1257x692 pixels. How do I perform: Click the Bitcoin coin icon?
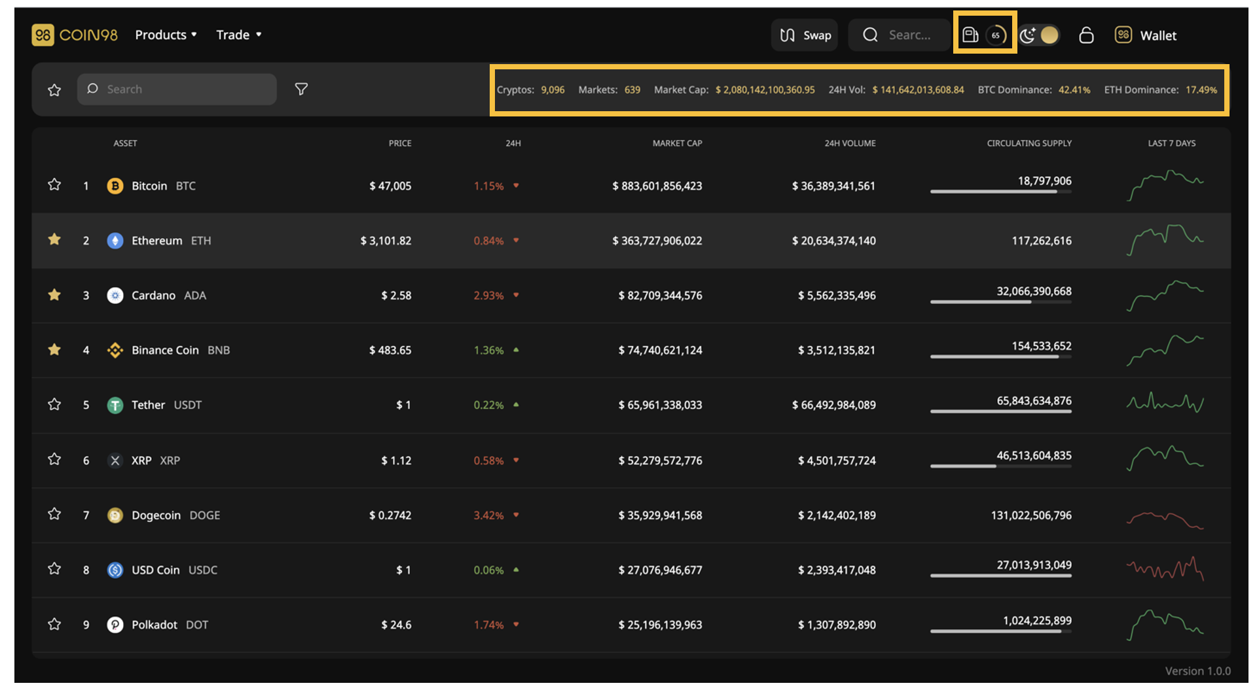tap(115, 186)
